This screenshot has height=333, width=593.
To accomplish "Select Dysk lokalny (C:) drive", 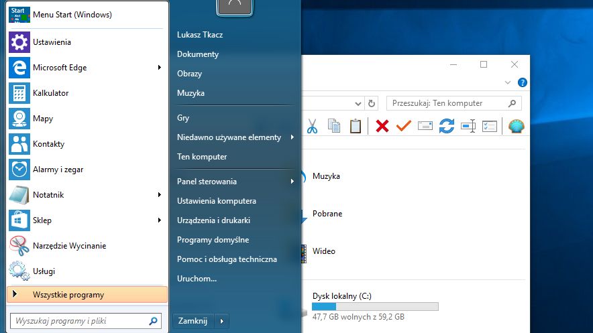I will click(x=342, y=296).
